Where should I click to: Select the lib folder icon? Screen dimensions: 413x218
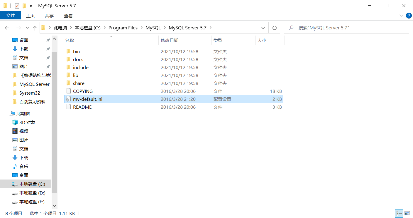68,75
